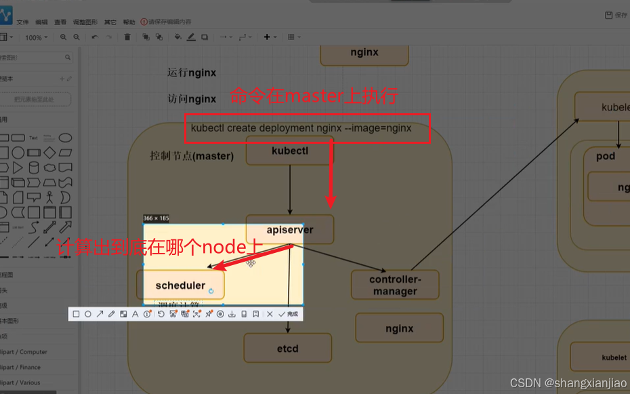Select the actor stick figure shape
The height and width of the screenshot is (394, 630).
click(x=49, y=197)
